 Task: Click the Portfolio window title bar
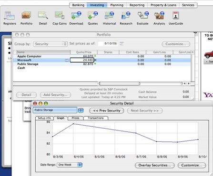coord(103,35)
